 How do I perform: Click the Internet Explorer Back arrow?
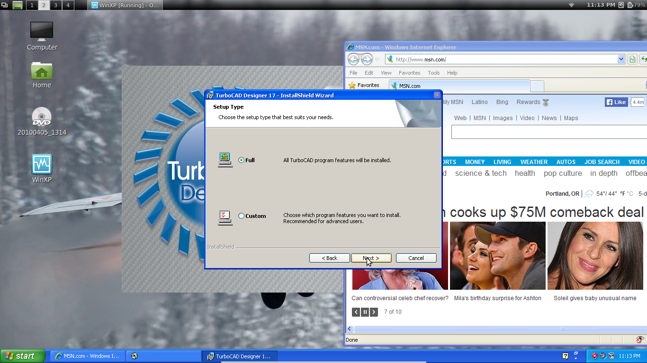point(353,59)
